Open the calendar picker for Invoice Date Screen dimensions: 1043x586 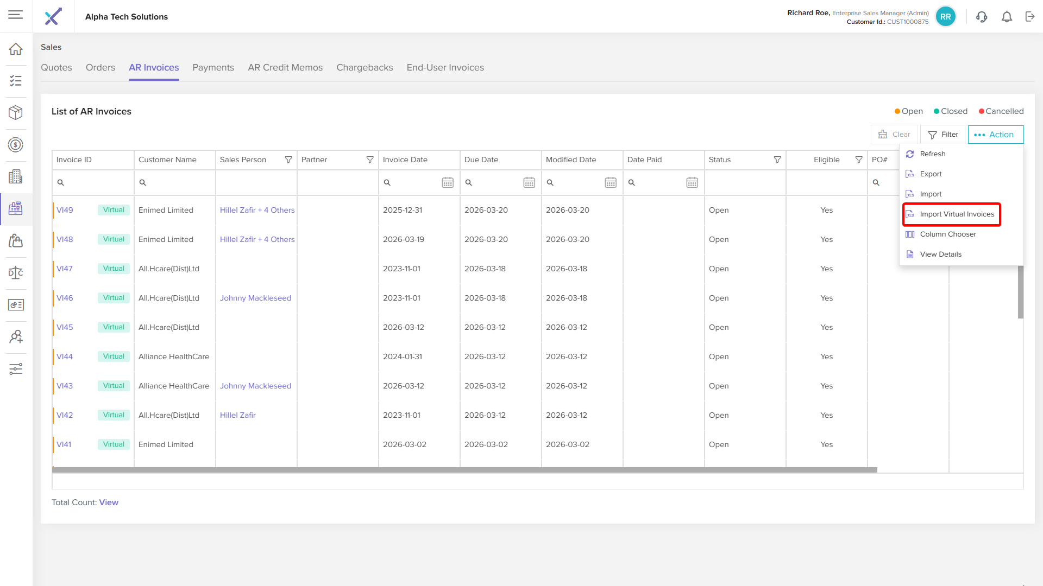point(447,183)
